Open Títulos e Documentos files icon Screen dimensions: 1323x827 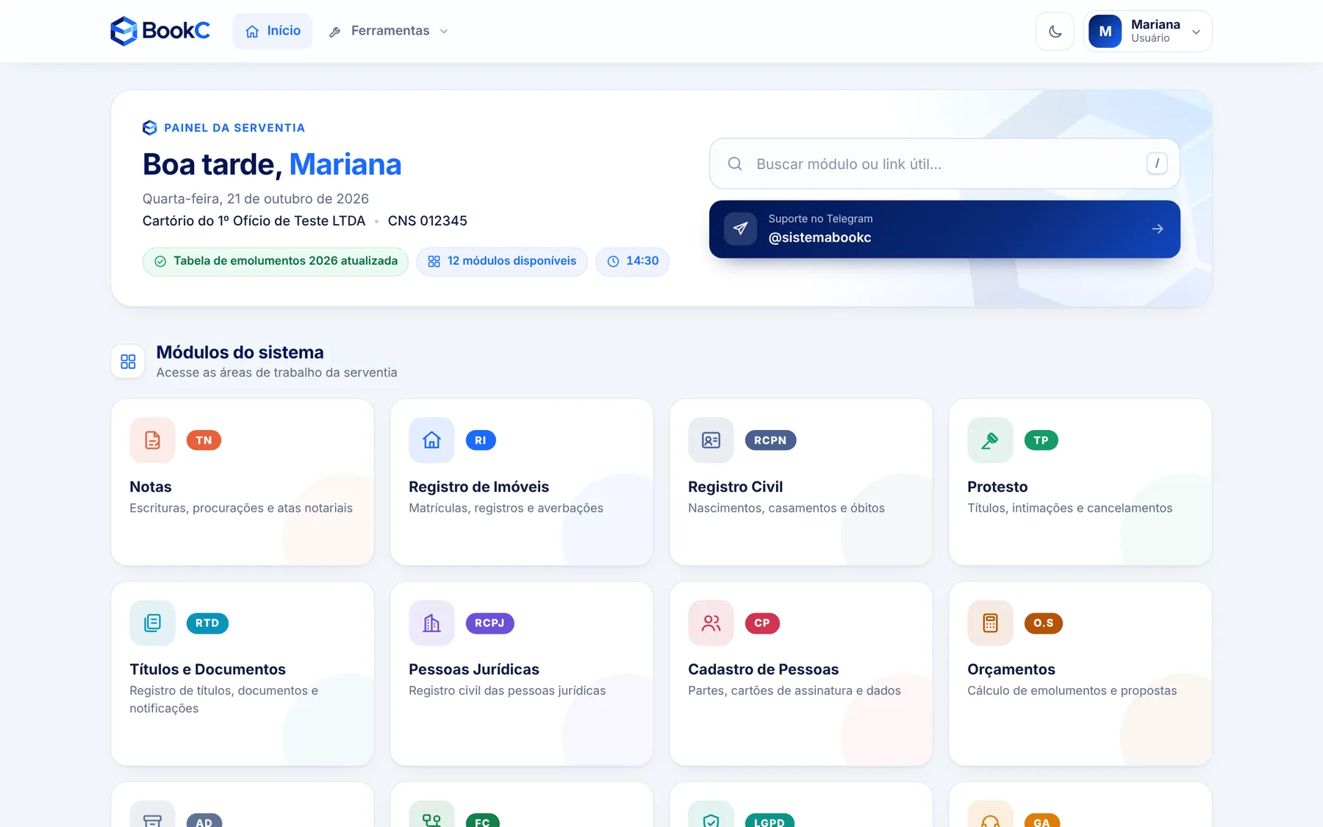152,623
